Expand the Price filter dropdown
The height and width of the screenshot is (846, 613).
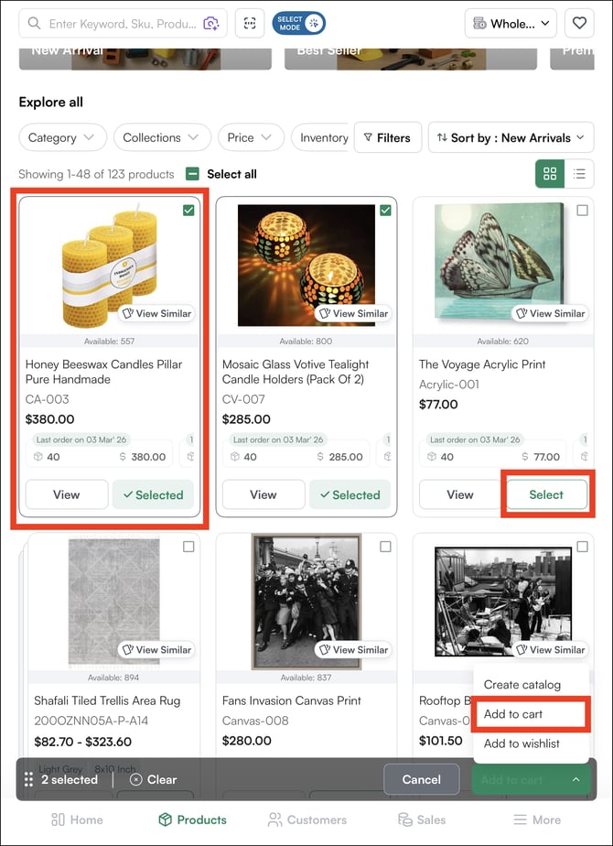[x=250, y=137]
